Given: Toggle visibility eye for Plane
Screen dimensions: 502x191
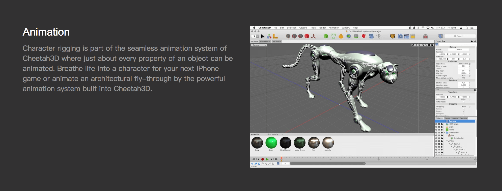Looking at the screenshot, I should coord(439,130).
